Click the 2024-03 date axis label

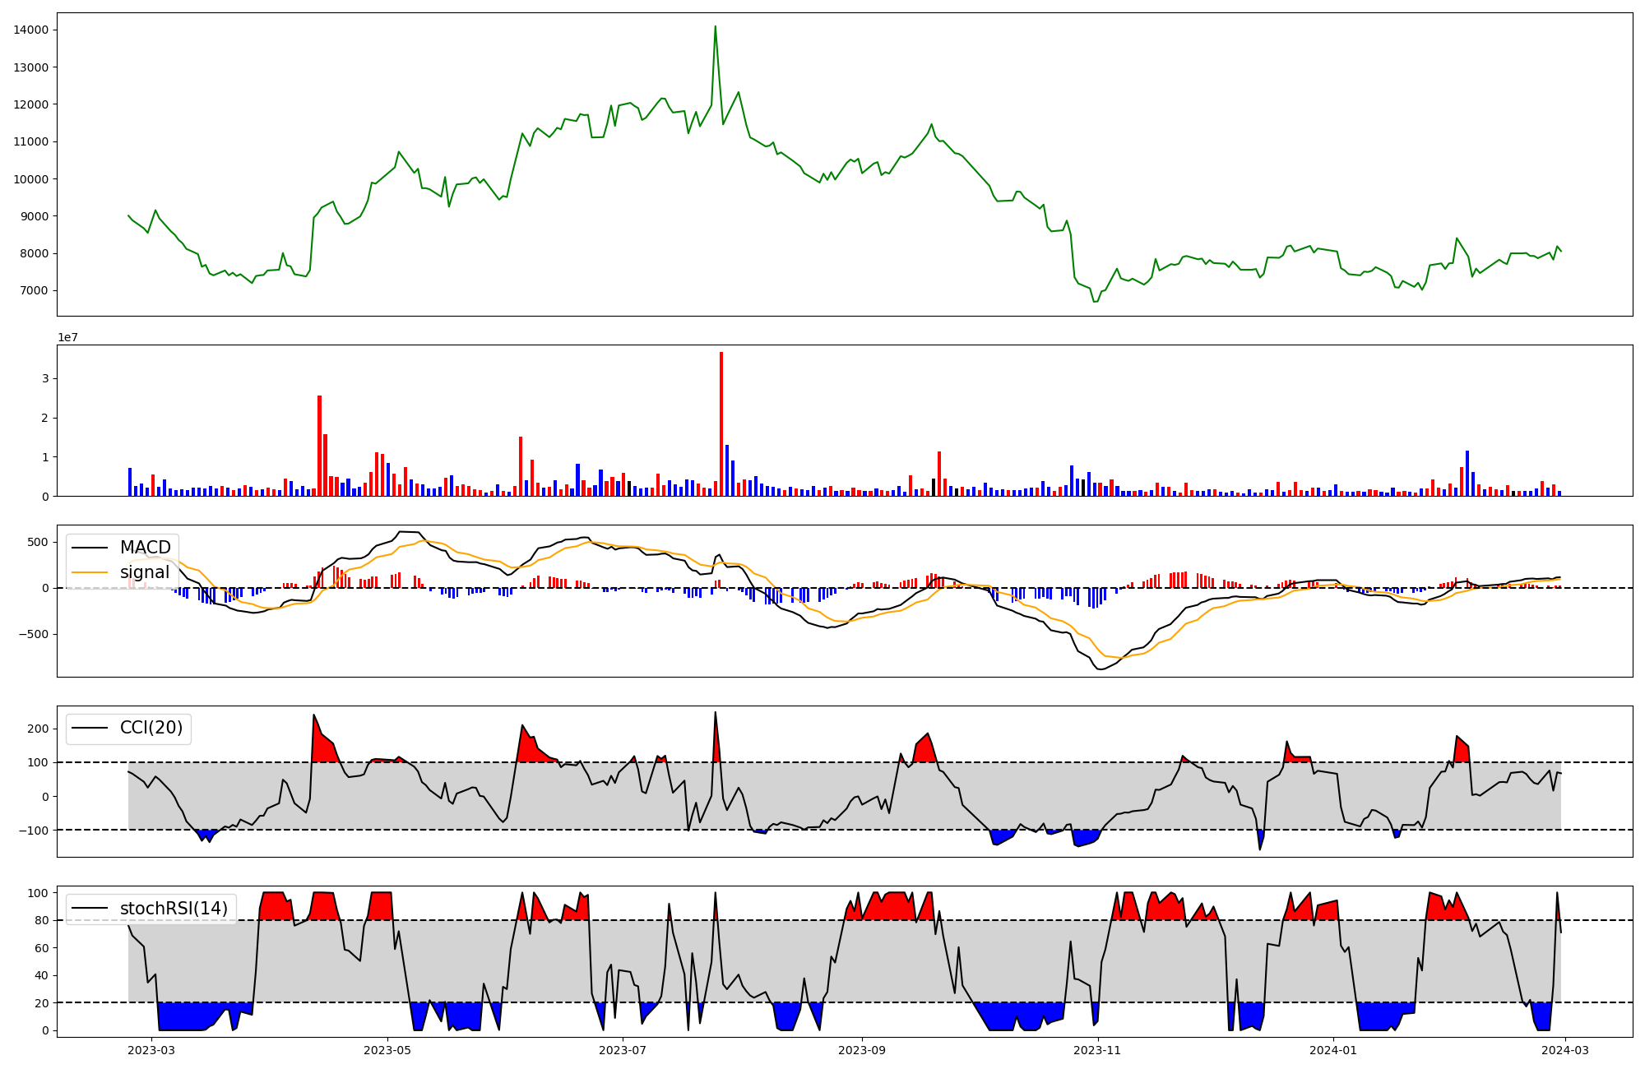1564,1050
